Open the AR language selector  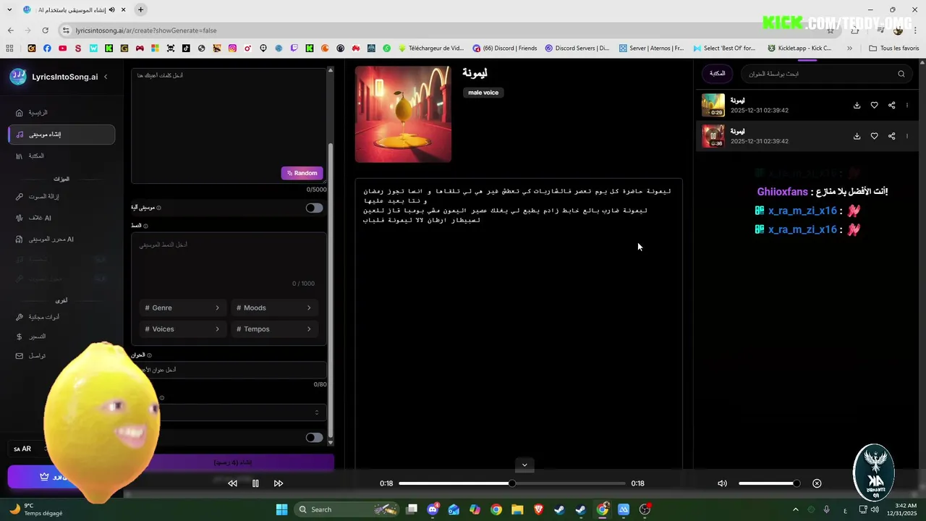pyautogui.click(x=29, y=449)
